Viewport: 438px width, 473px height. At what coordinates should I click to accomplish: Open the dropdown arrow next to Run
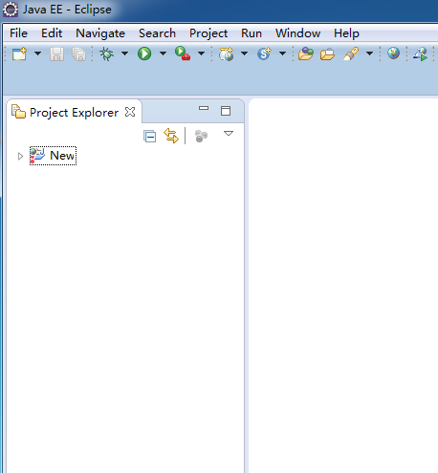point(163,54)
